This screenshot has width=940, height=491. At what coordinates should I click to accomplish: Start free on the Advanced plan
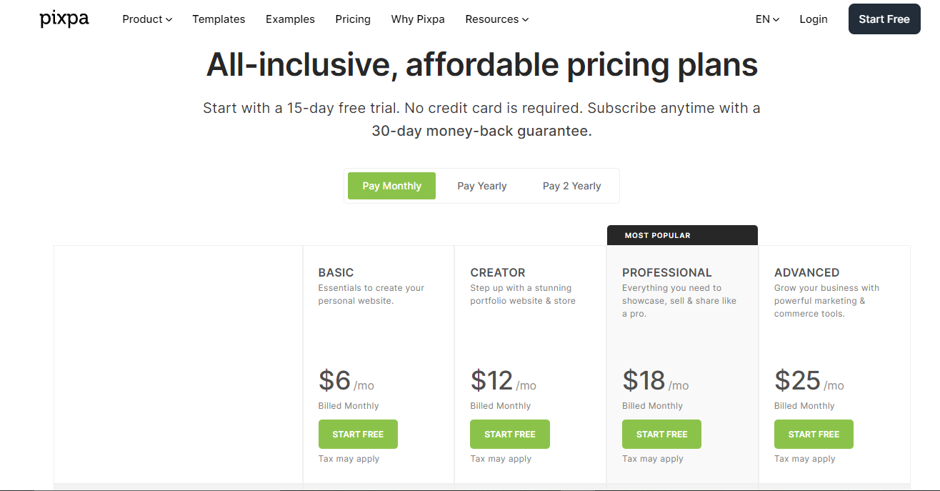[x=814, y=435]
